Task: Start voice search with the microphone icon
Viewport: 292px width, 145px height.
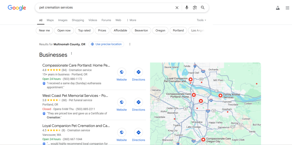Action: [x=187, y=8]
